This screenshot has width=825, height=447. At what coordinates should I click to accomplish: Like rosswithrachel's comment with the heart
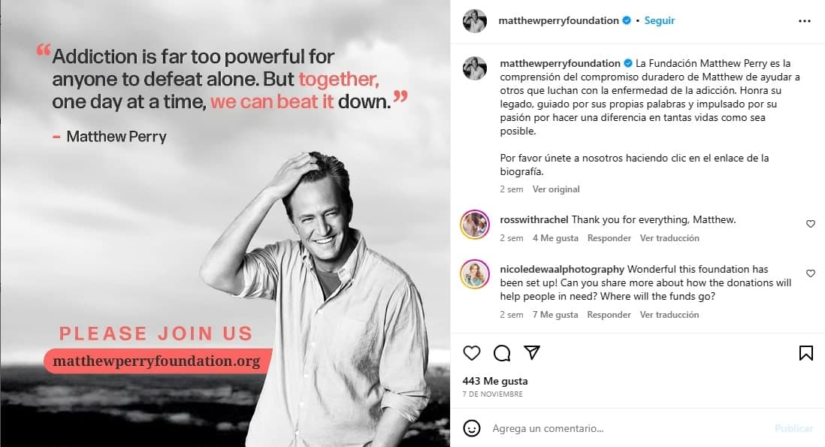811,223
